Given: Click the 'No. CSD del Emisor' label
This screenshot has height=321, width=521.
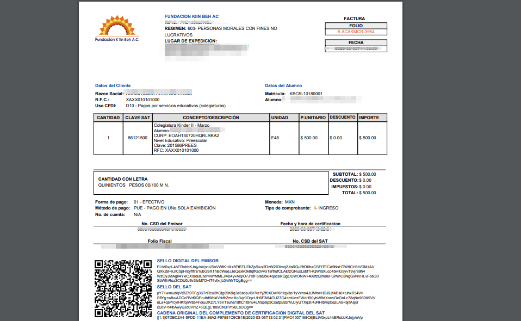Looking at the screenshot, I should click(x=162, y=224).
